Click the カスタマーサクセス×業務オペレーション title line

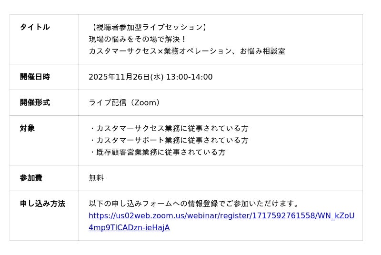[x=187, y=51]
